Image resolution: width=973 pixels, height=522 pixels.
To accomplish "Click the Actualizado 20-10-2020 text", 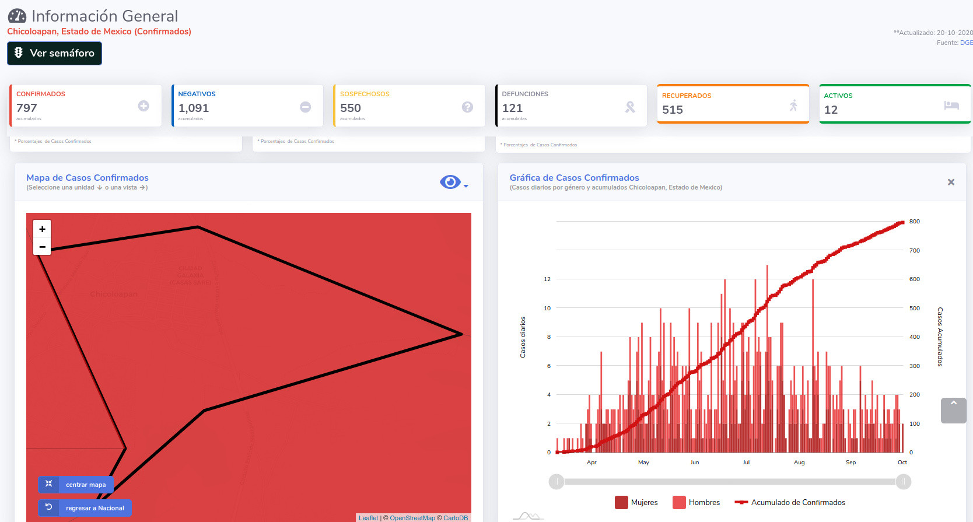I will tap(933, 33).
